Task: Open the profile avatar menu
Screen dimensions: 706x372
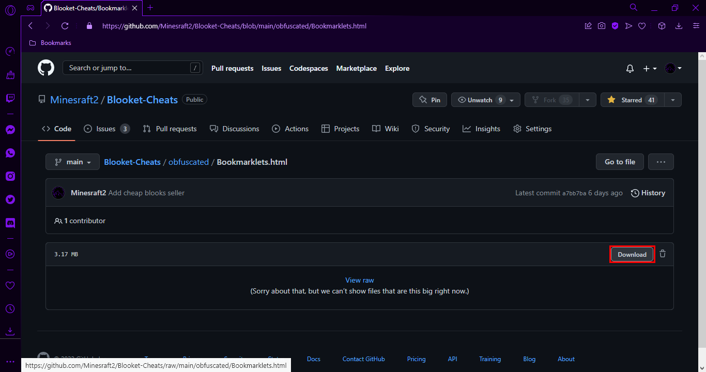Action: tap(673, 68)
